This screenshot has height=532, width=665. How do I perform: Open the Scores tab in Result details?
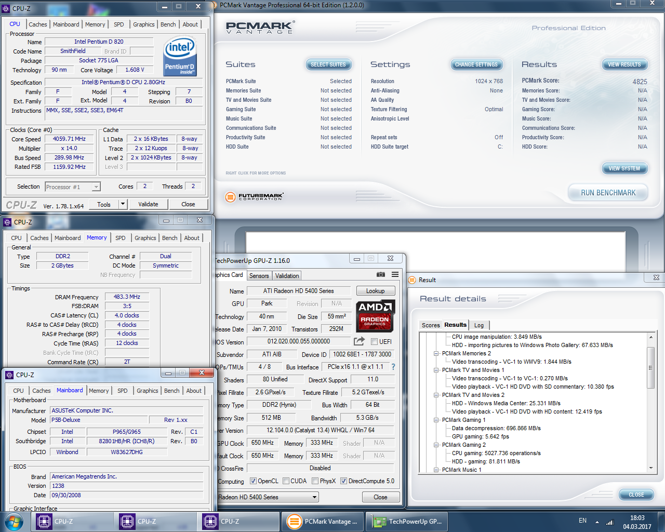431,325
